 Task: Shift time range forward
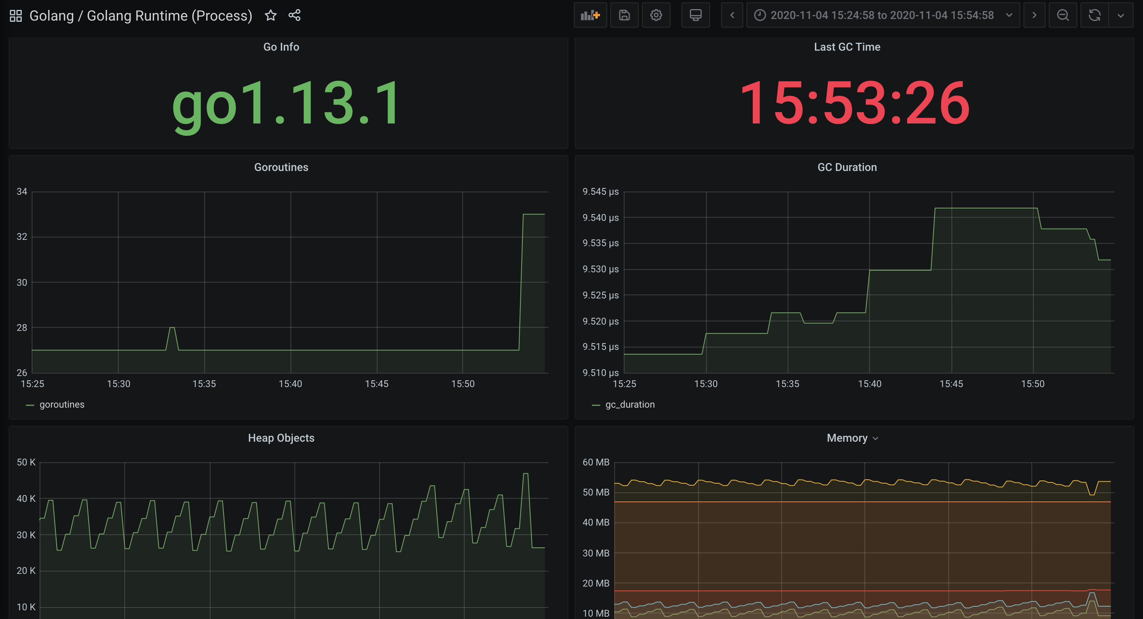[1034, 15]
